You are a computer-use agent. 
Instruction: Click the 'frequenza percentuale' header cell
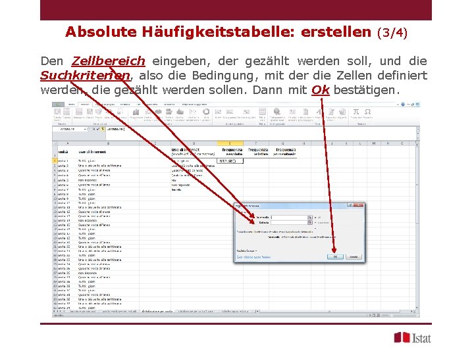[284, 152]
